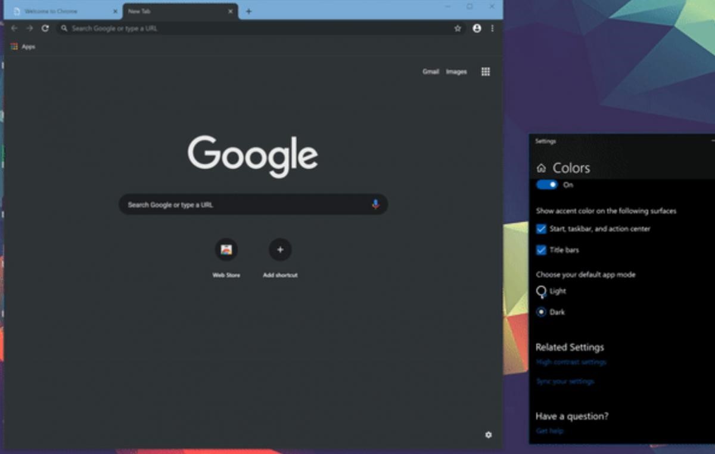Open a new Chrome tab

click(248, 11)
